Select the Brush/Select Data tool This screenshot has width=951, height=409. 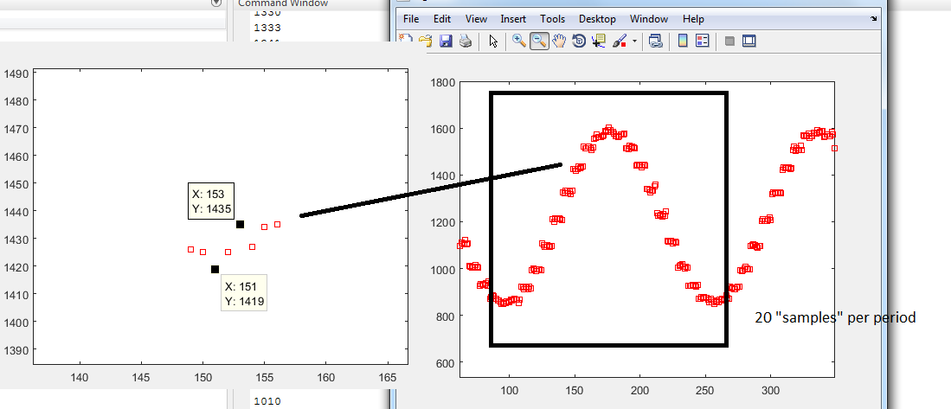tap(620, 42)
